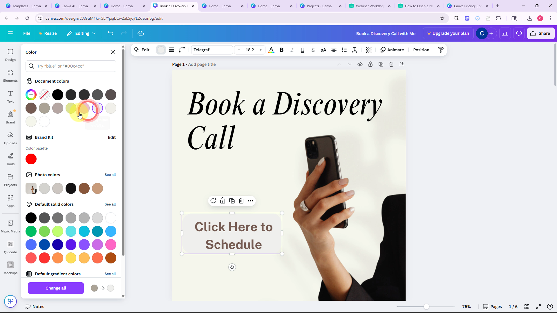The height and width of the screenshot is (313, 557).
Task: Open the main hamburger menu
Action: (10, 33)
